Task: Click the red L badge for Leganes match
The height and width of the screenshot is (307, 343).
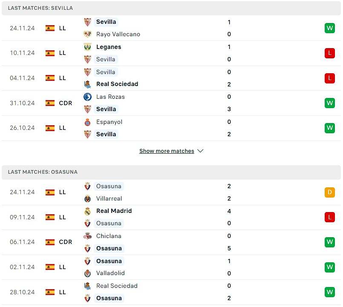Action: [x=329, y=53]
